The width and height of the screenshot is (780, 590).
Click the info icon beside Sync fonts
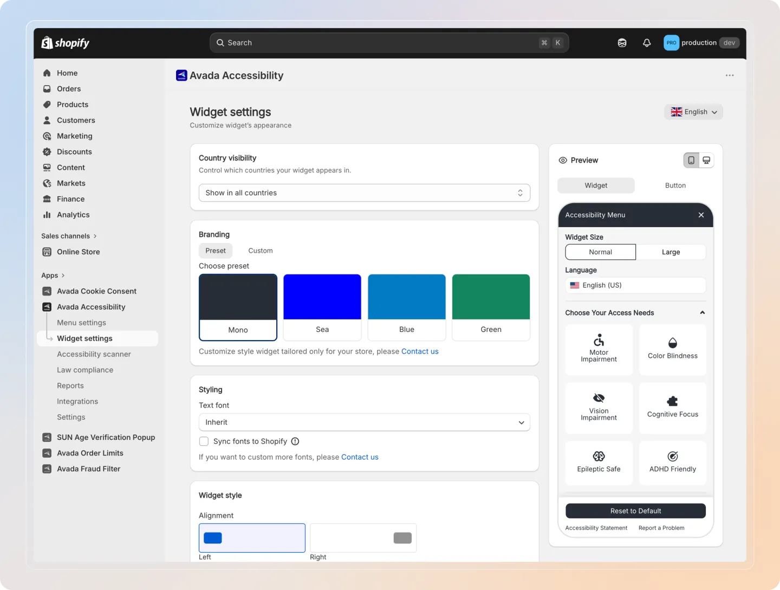[x=295, y=441]
